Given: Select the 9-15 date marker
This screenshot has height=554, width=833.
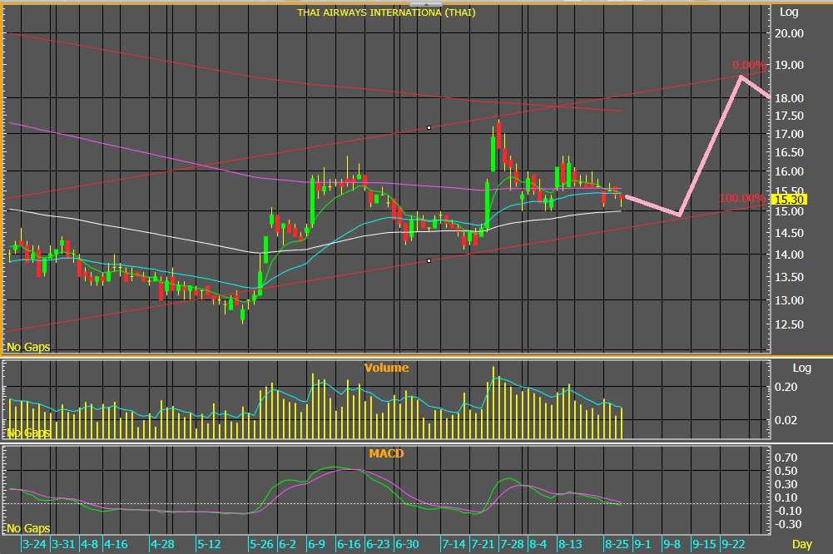Looking at the screenshot, I should (x=705, y=545).
